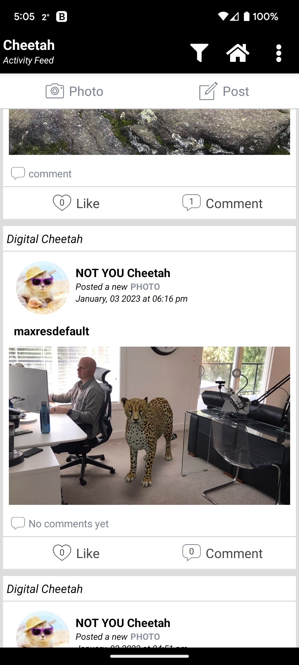Tap the bottom post's cat avatar
This screenshot has height=665, width=299.
point(43,629)
